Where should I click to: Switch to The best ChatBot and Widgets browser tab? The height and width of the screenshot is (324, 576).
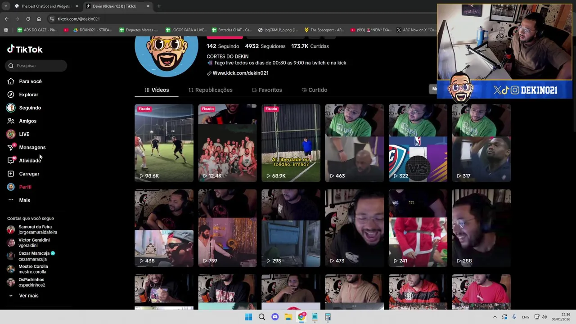(45, 6)
